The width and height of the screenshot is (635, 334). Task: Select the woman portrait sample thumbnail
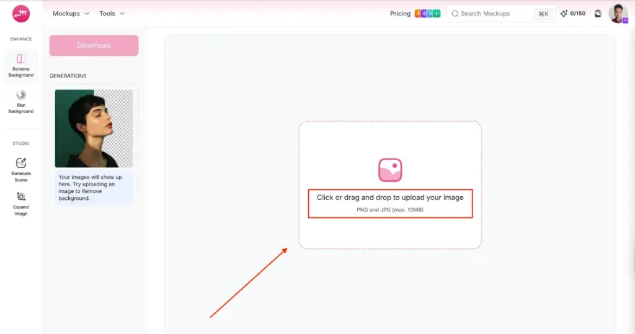[94, 129]
